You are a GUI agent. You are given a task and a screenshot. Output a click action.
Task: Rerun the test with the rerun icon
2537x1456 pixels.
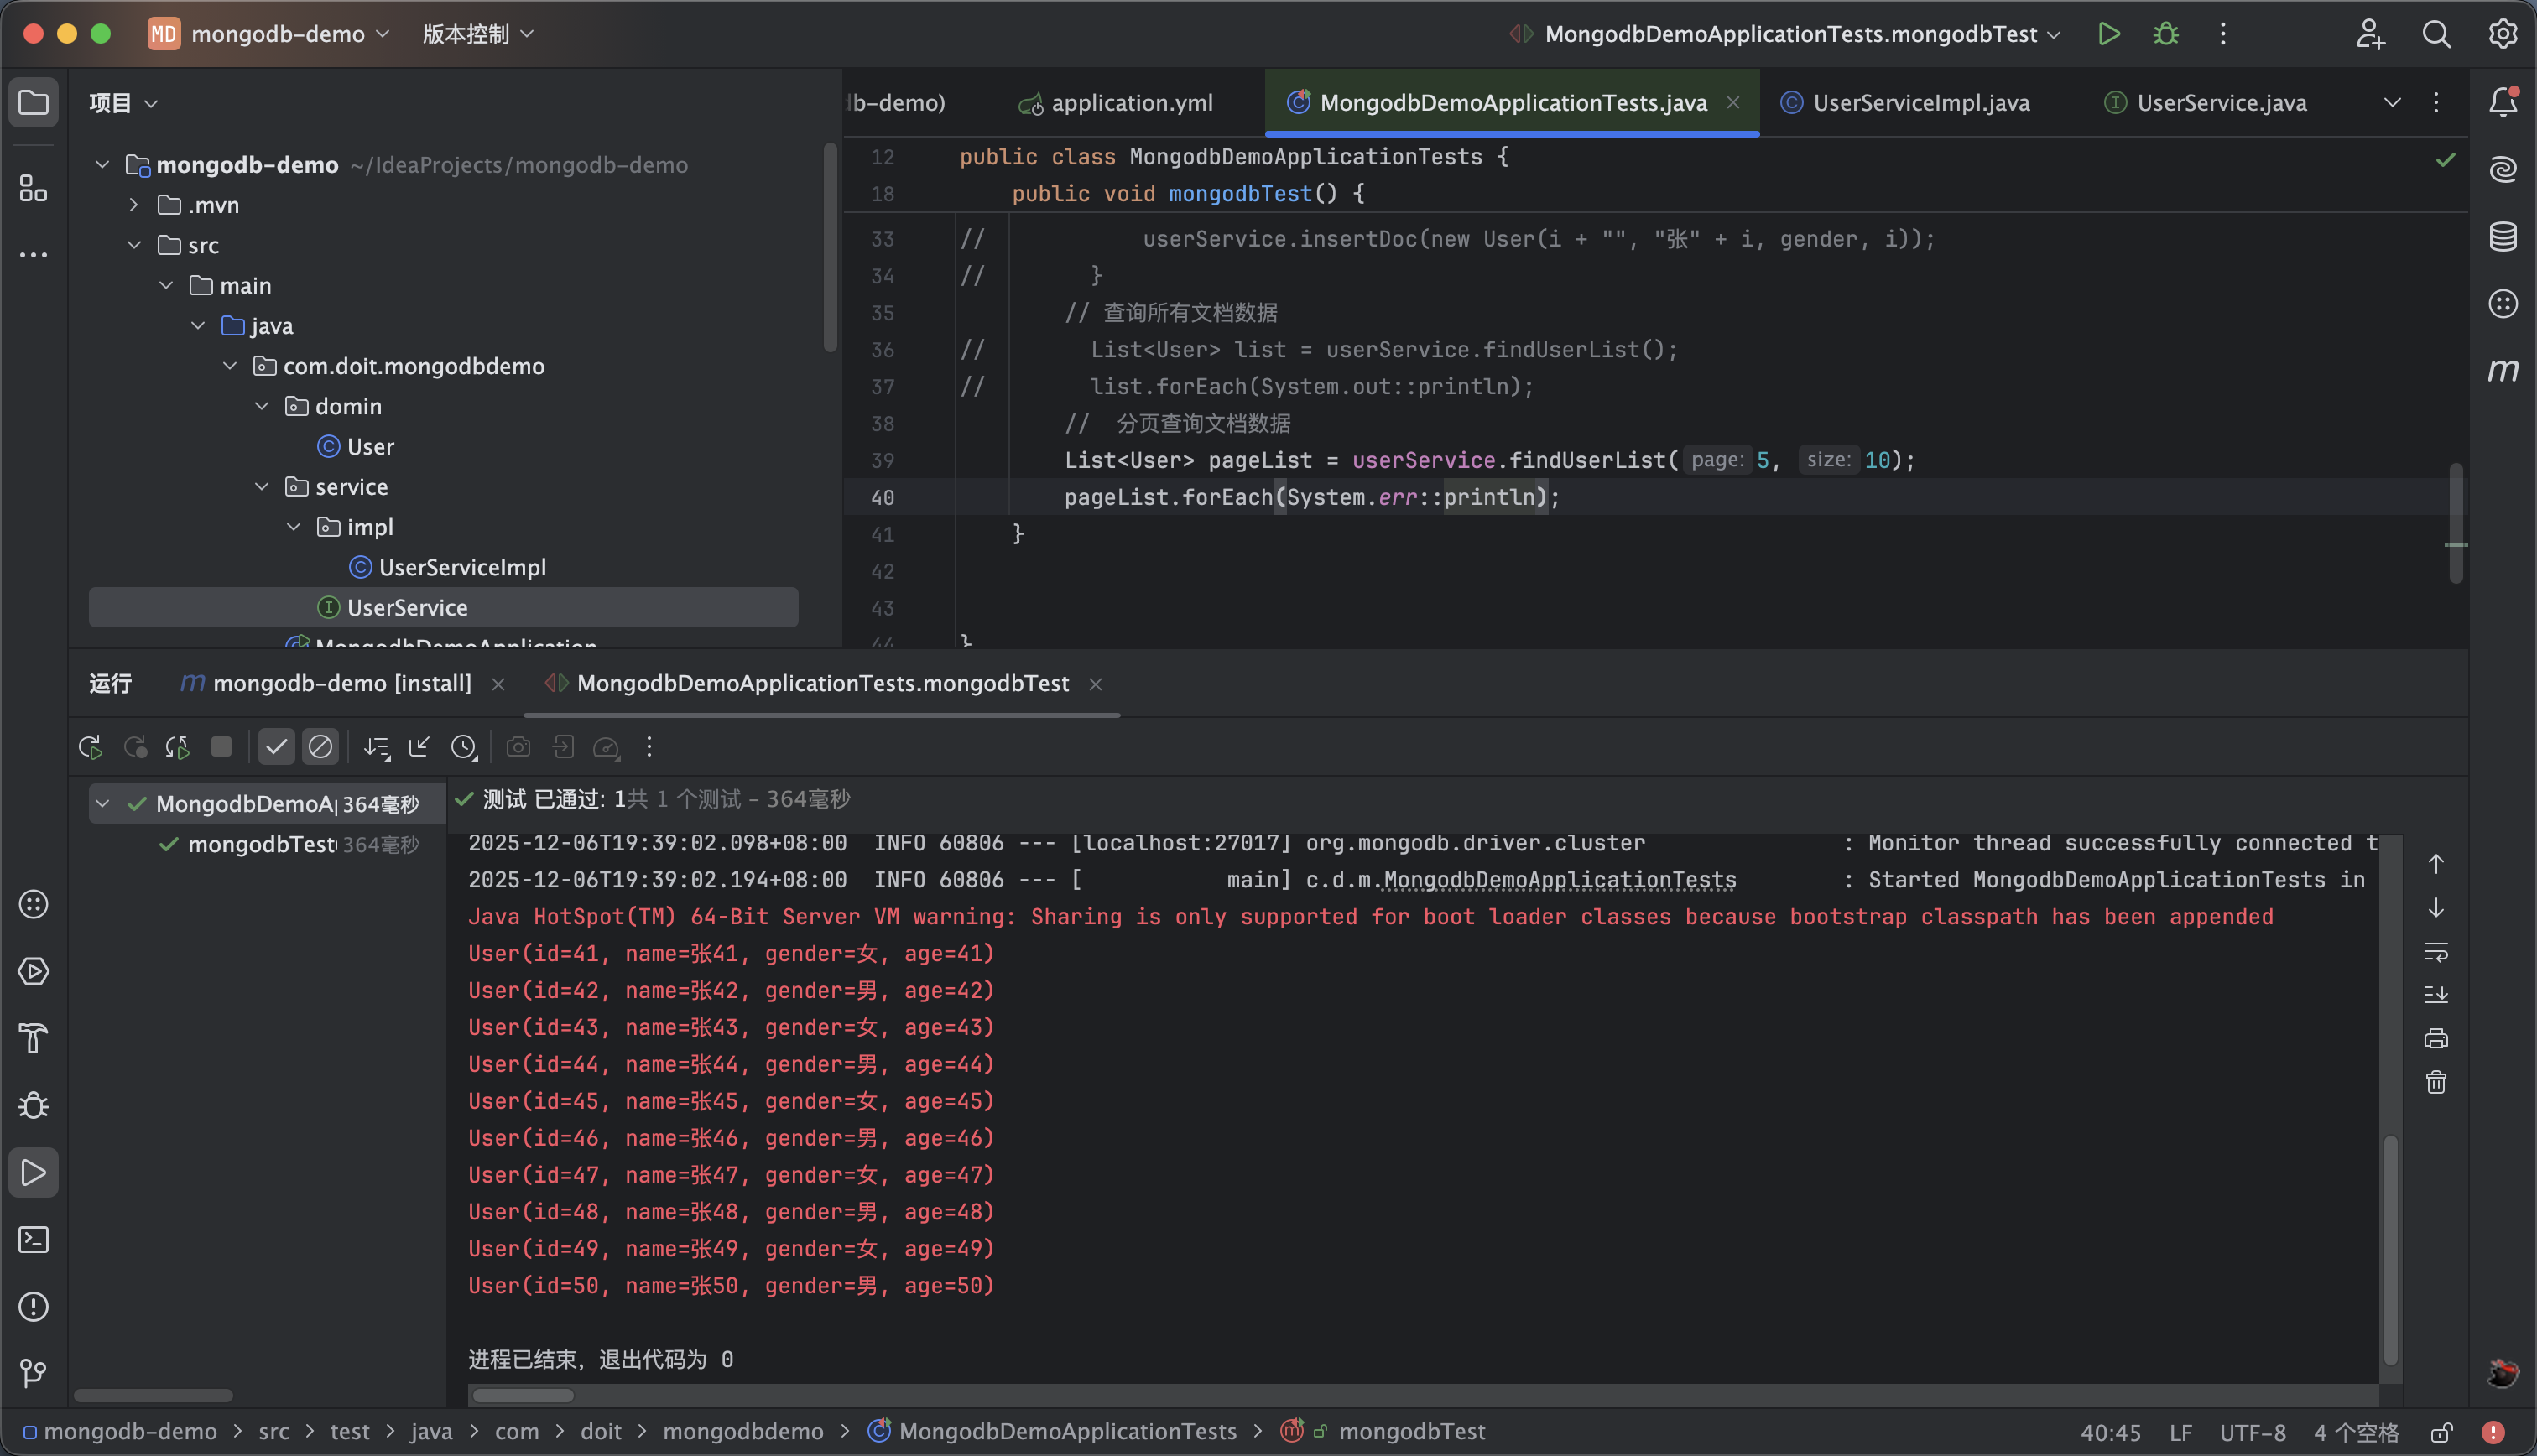click(90, 747)
